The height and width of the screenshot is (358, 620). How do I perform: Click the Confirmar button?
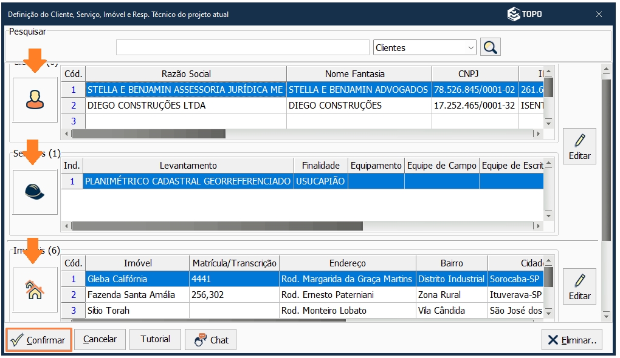(38, 339)
